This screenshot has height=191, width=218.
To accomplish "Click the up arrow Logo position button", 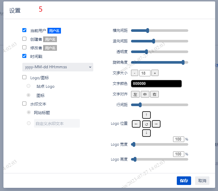I will click(146, 115).
